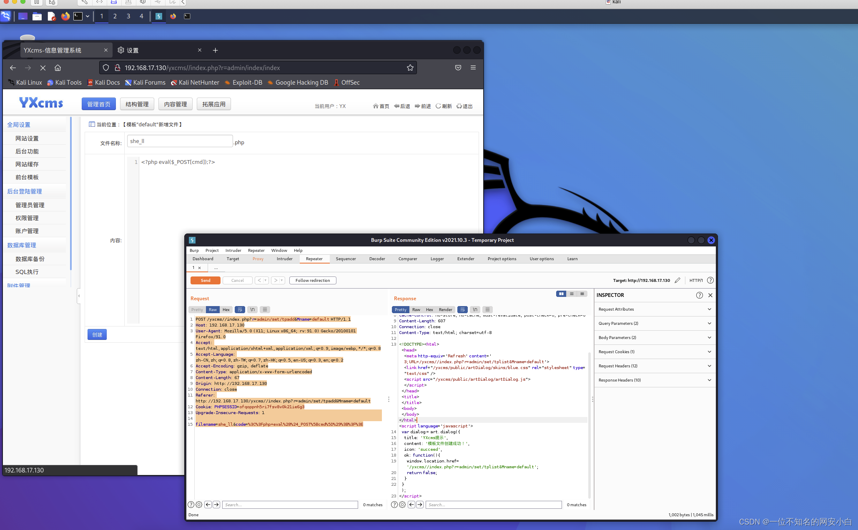
Task: Launch Firefox from the Kali panel launcher
Action: [65, 16]
